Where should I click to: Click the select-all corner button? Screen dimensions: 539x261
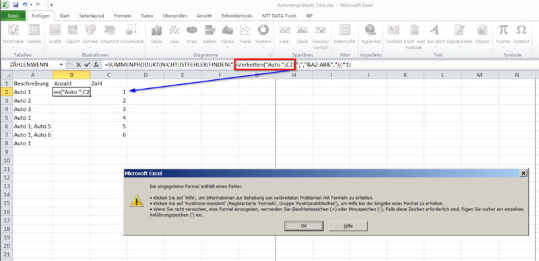6,75
